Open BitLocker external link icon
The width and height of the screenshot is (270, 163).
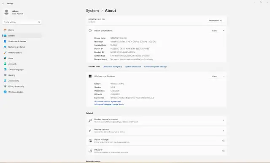[x=223, y=151]
